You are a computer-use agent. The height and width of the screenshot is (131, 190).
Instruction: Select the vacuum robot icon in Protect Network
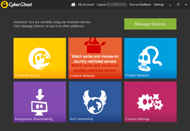pyautogui.click(x=150, y=59)
